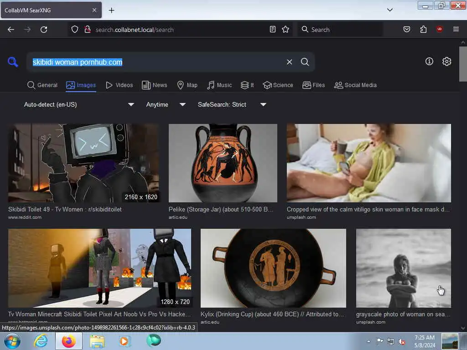The image size is (467, 350).
Task: Open the Tv Woman Minecraft thumbnail
Action: (99, 268)
